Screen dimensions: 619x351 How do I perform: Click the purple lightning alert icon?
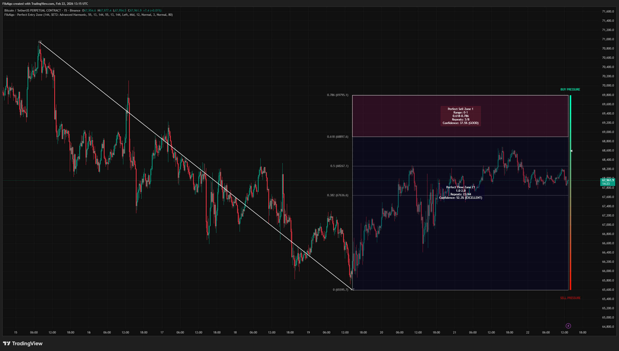pos(568,325)
